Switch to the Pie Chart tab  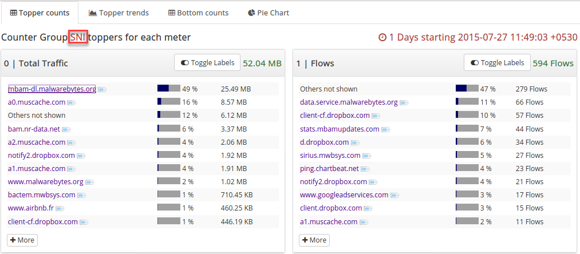pos(268,13)
